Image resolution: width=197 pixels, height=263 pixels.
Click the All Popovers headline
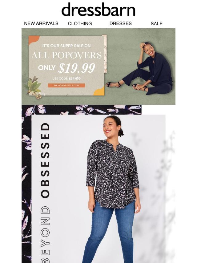[x=66, y=55]
